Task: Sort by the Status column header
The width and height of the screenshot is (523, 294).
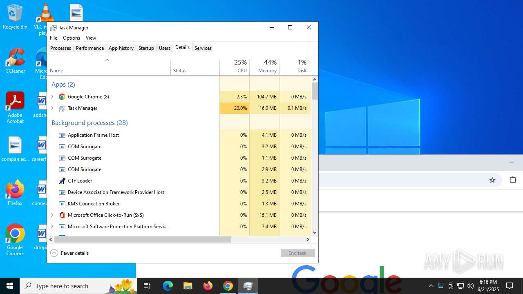Action: (x=195, y=67)
